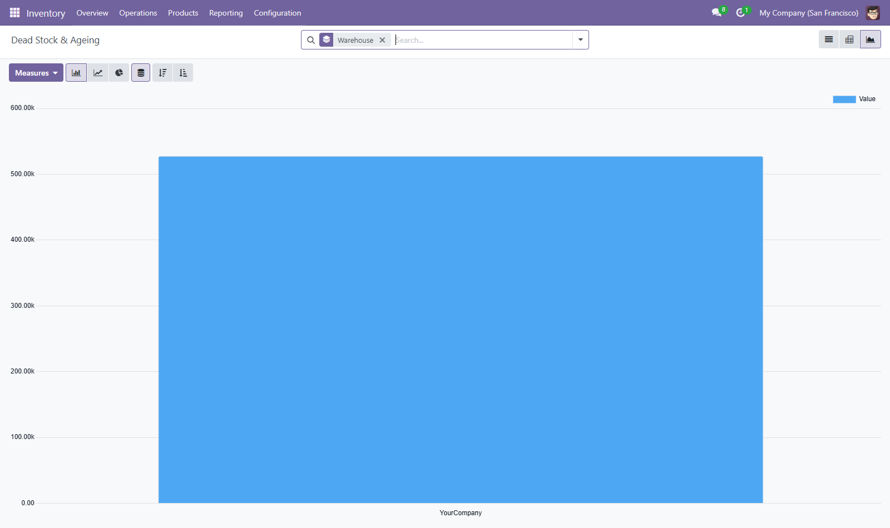Open the Configuration menu
The image size is (890, 528).
click(278, 13)
